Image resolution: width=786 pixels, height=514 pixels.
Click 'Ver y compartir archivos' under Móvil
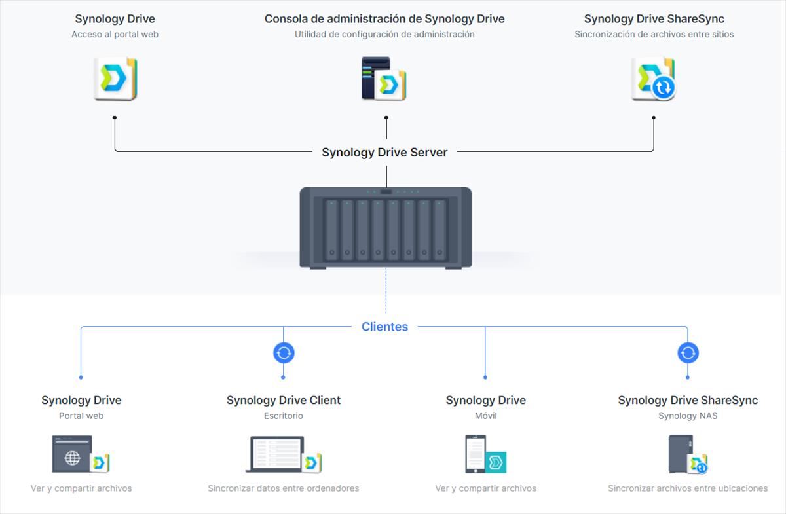(x=485, y=488)
